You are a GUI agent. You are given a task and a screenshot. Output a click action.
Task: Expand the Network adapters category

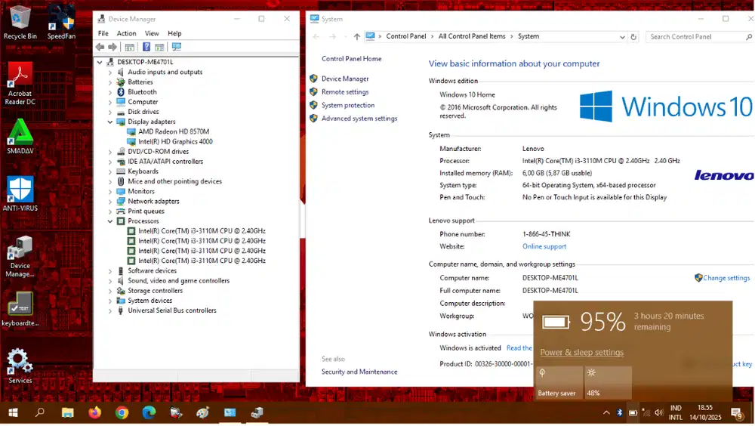(110, 202)
